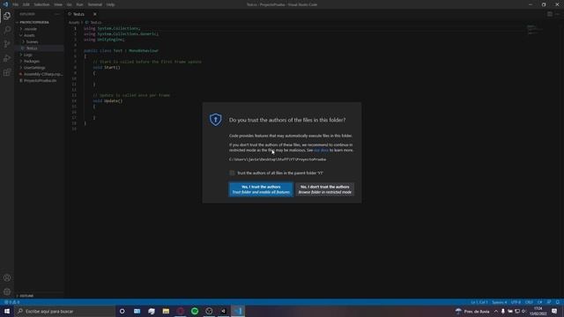Expand the Scenes folder

pos(32,41)
